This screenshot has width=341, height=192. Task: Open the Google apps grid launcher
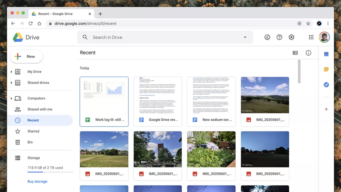point(311,37)
